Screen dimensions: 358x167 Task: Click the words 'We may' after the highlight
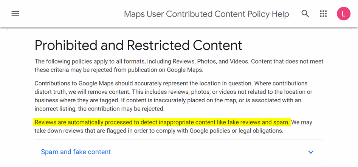pyautogui.click(x=302, y=122)
